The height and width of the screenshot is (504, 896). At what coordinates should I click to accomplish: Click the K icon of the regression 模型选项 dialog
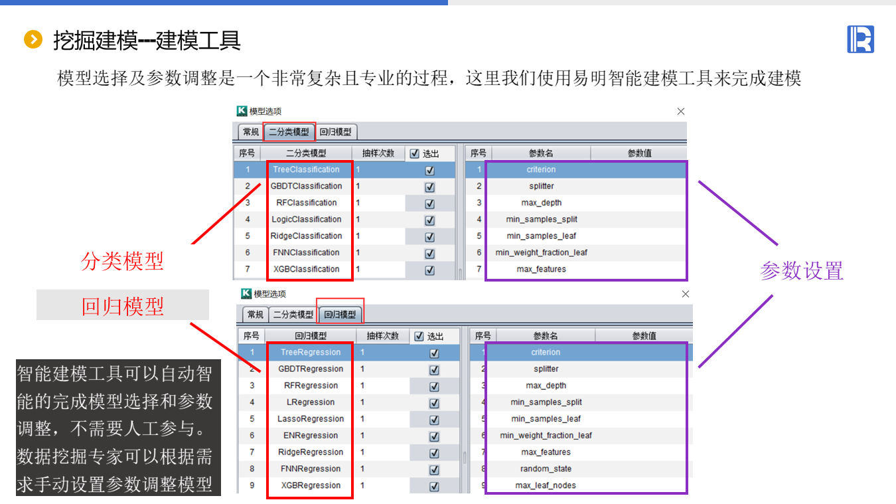247,294
